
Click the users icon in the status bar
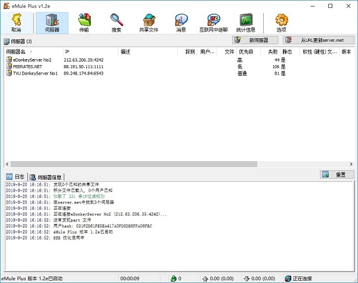pyautogui.click(x=174, y=278)
